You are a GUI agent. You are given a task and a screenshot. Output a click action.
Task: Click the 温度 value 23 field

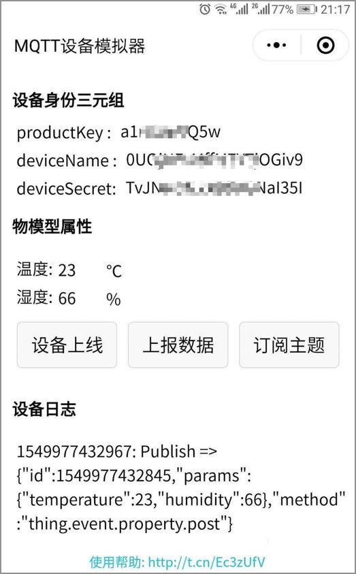point(67,270)
